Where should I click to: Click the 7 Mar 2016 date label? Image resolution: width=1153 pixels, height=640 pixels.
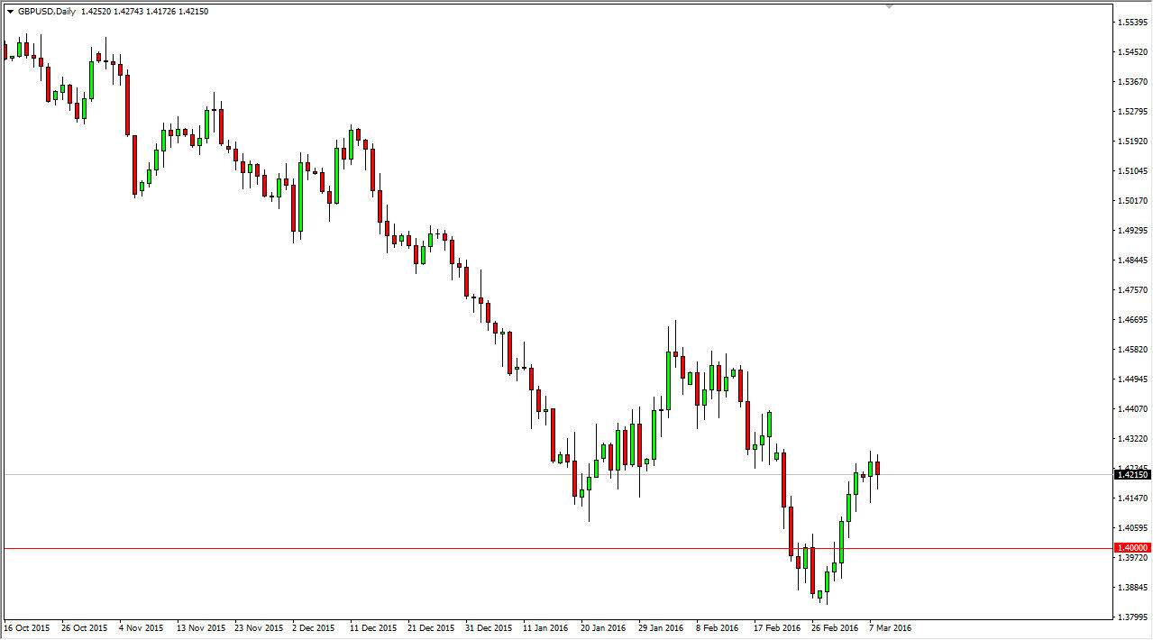pyautogui.click(x=891, y=626)
